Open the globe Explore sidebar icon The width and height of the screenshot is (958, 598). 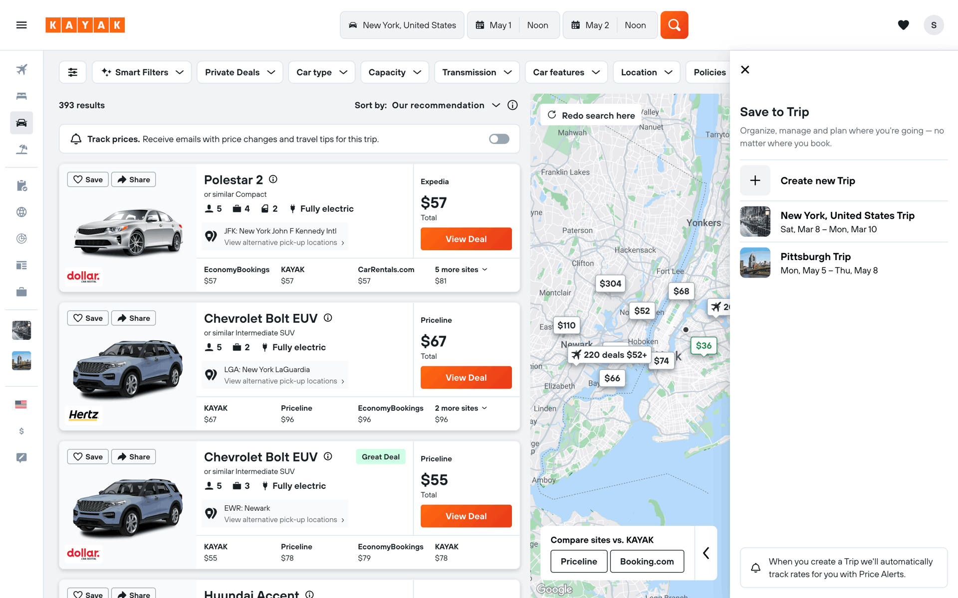click(x=21, y=212)
